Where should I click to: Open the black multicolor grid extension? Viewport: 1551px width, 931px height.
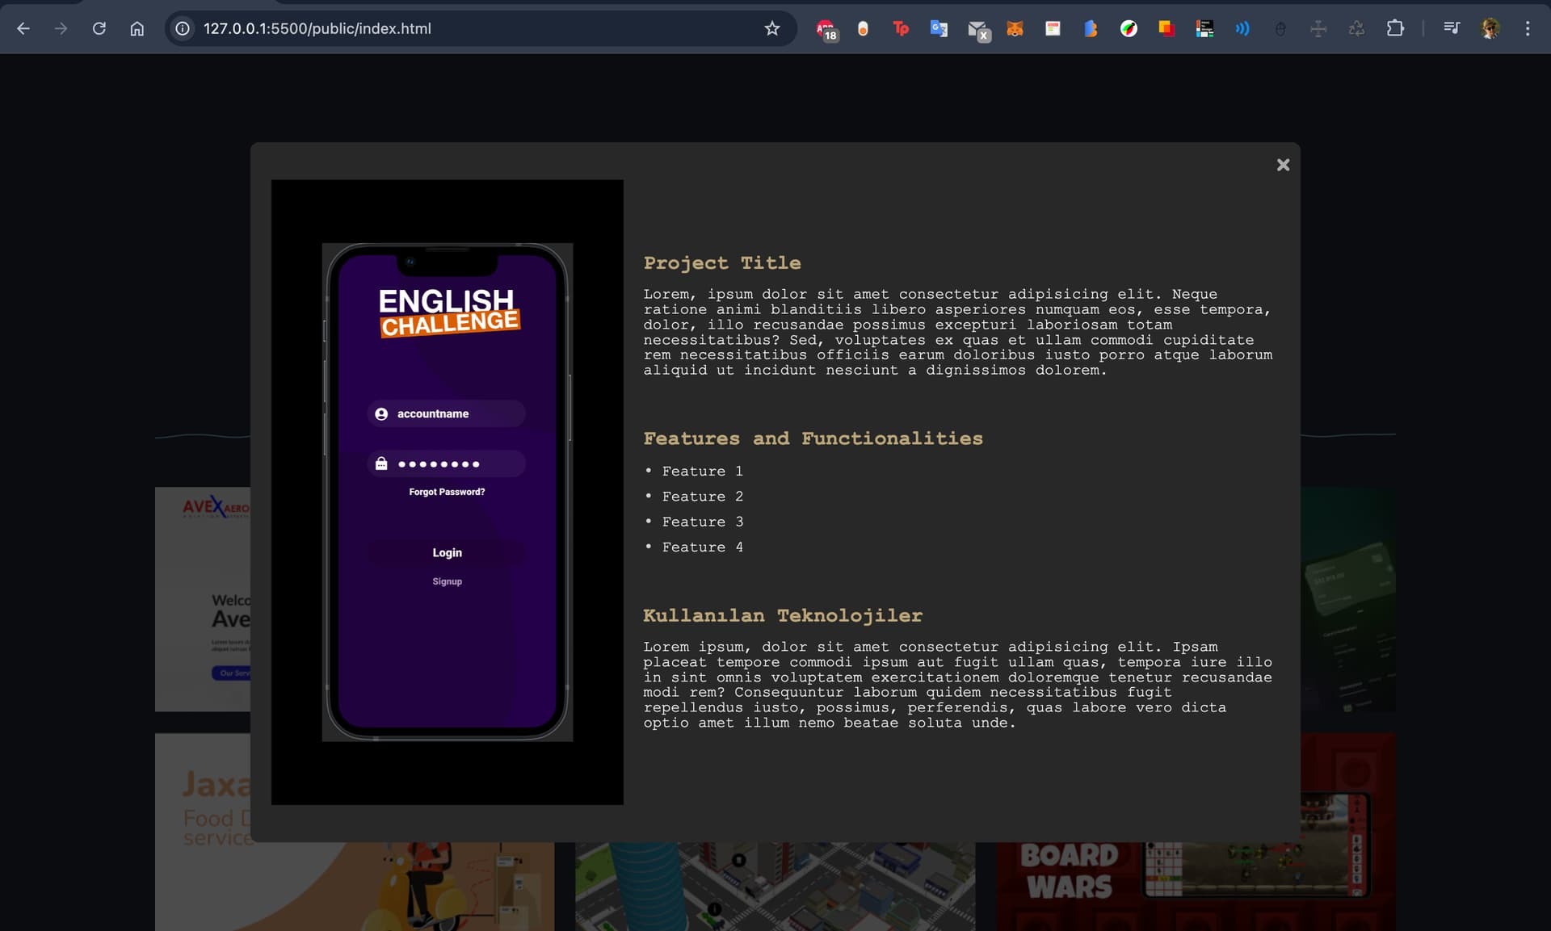1204,29
